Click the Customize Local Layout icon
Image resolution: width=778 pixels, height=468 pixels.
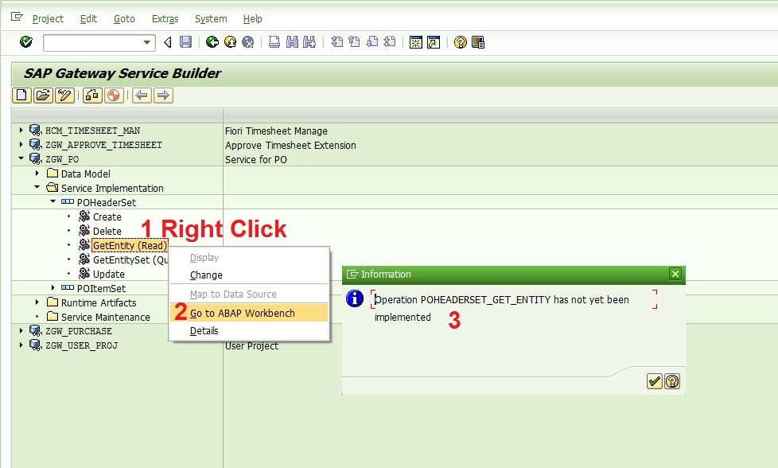(478, 42)
